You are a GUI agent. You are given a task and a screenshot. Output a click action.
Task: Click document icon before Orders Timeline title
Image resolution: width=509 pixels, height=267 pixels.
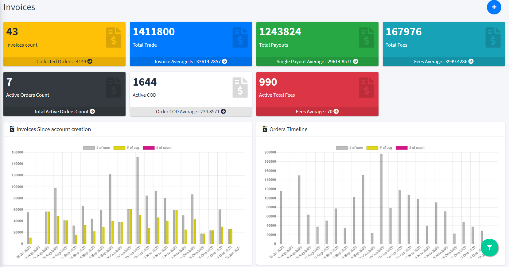(265, 129)
